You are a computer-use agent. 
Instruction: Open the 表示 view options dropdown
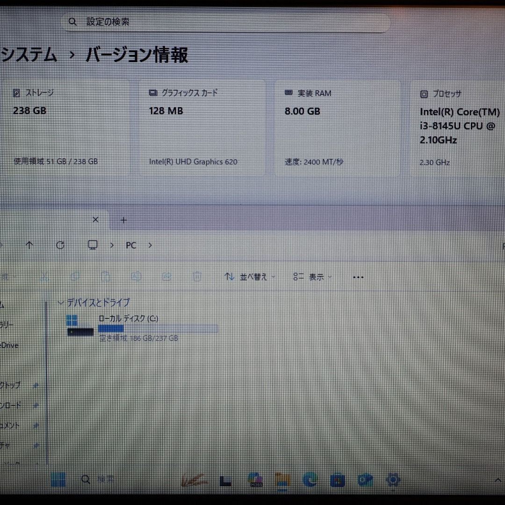[x=314, y=277]
